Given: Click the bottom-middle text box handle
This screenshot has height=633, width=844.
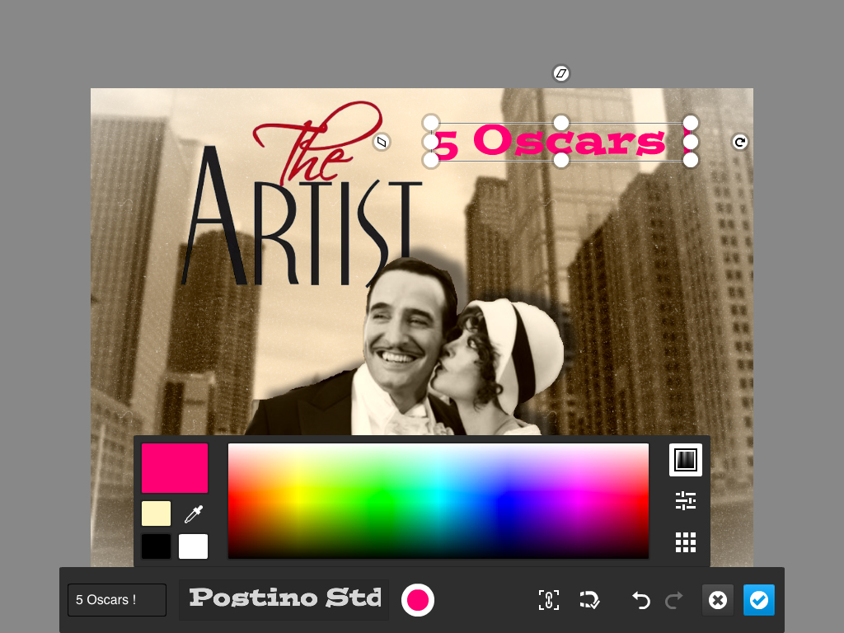Looking at the screenshot, I should pyautogui.click(x=560, y=160).
